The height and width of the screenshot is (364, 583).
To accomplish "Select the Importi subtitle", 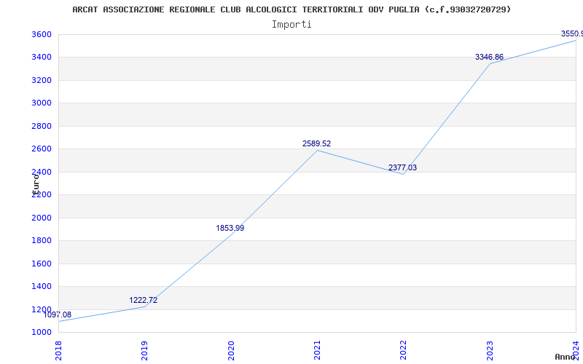I will 291,25.
